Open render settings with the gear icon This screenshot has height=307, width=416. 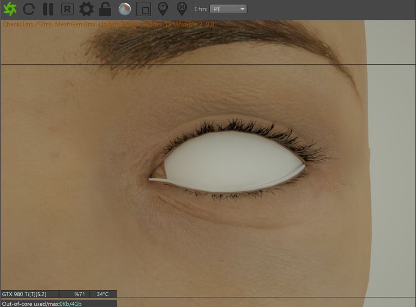[86, 9]
